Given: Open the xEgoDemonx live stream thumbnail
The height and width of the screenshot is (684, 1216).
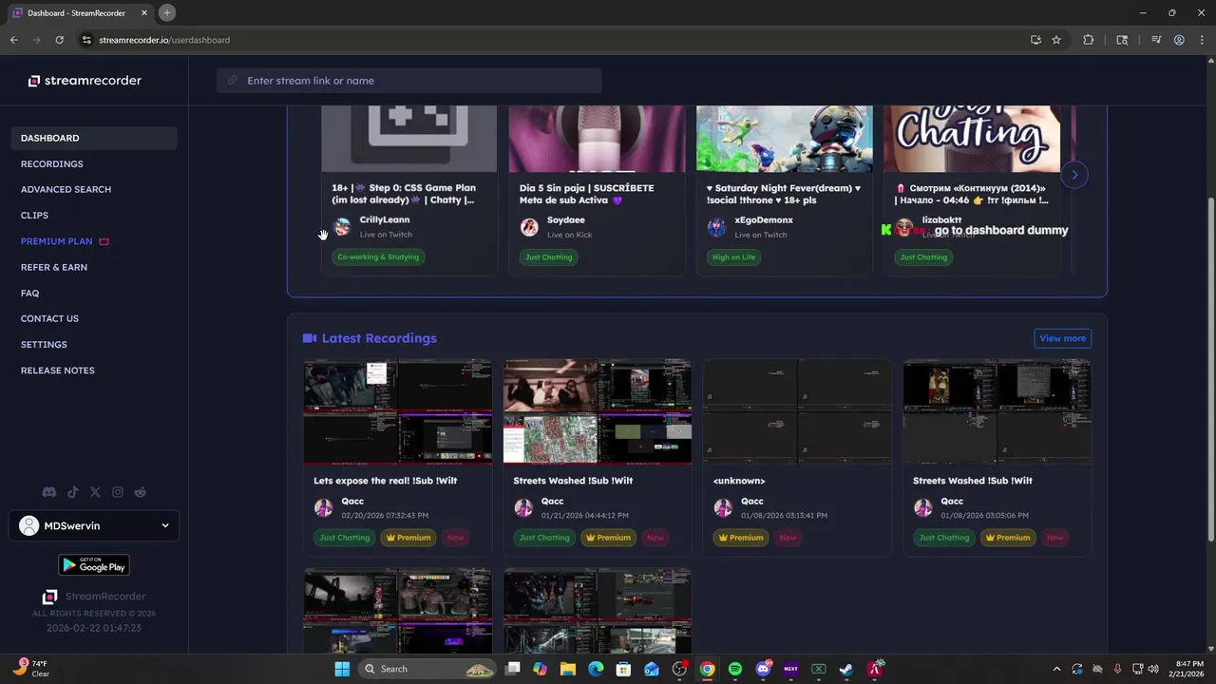Looking at the screenshot, I should click(784, 139).
